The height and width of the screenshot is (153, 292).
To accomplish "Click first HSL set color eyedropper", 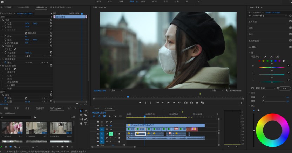I will click(x=265, y=57).
